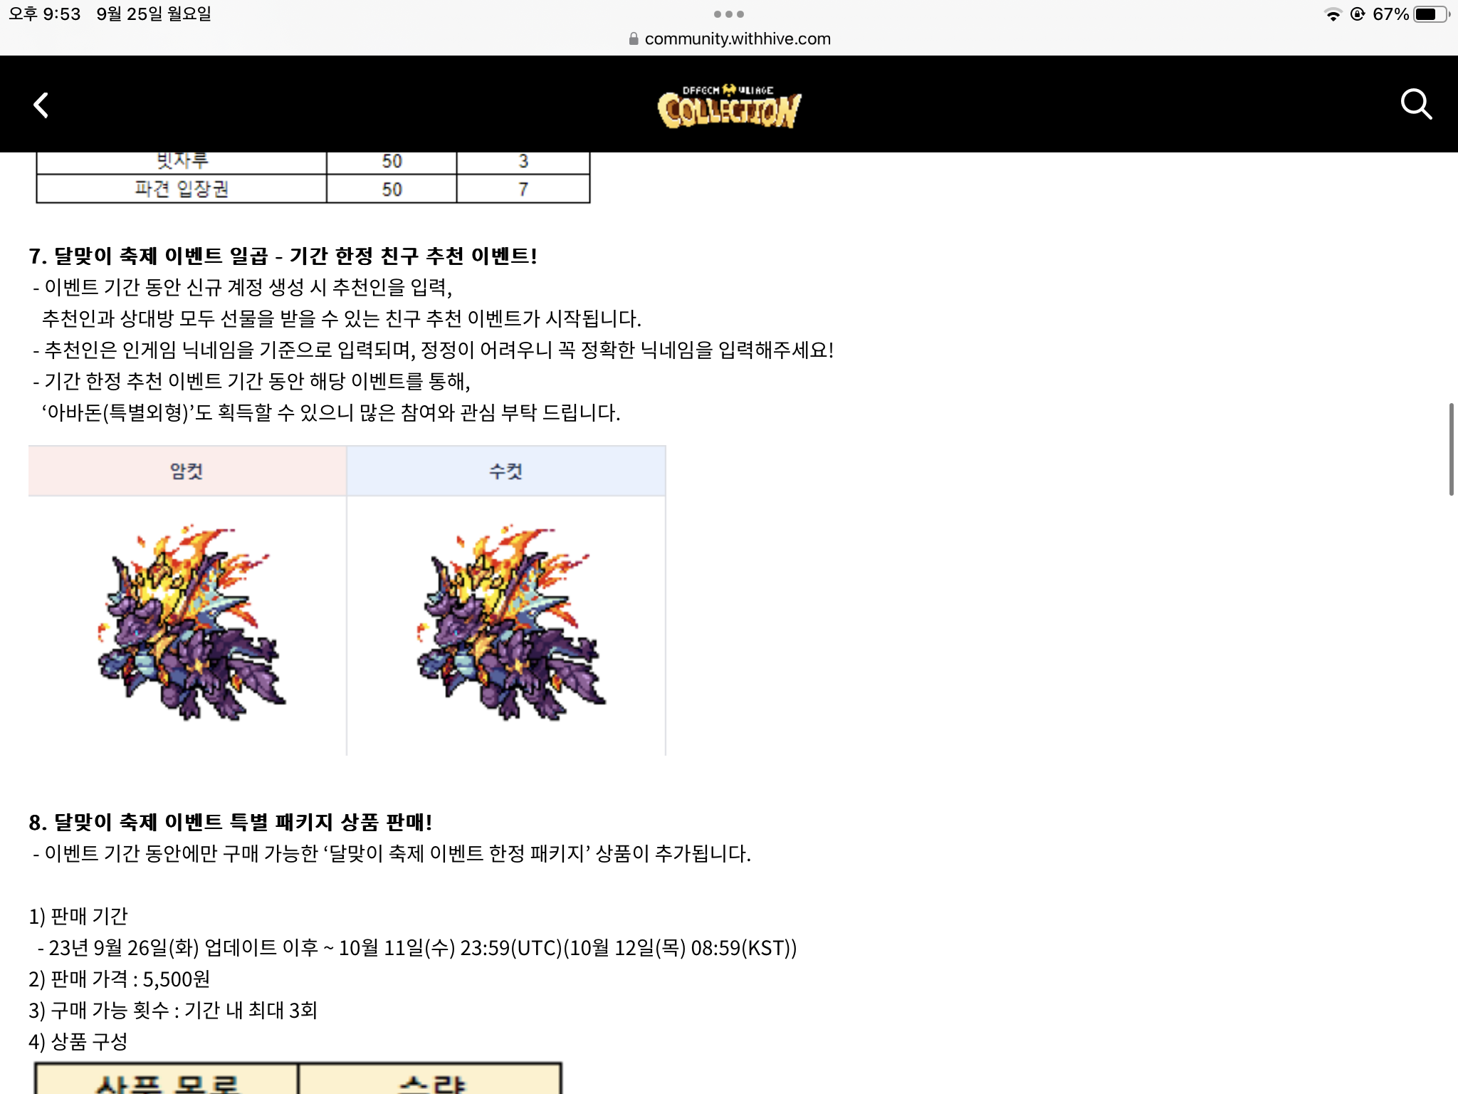Image resolution: width=1458 pixels, height=1094 pixels.
Task: Tap the 판매 기간 date range text
Action: point(417,948)
